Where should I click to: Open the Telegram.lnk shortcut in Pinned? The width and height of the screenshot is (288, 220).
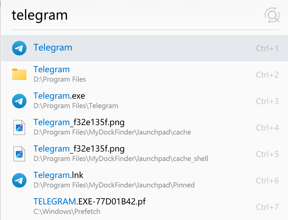[x=144, y=180]
